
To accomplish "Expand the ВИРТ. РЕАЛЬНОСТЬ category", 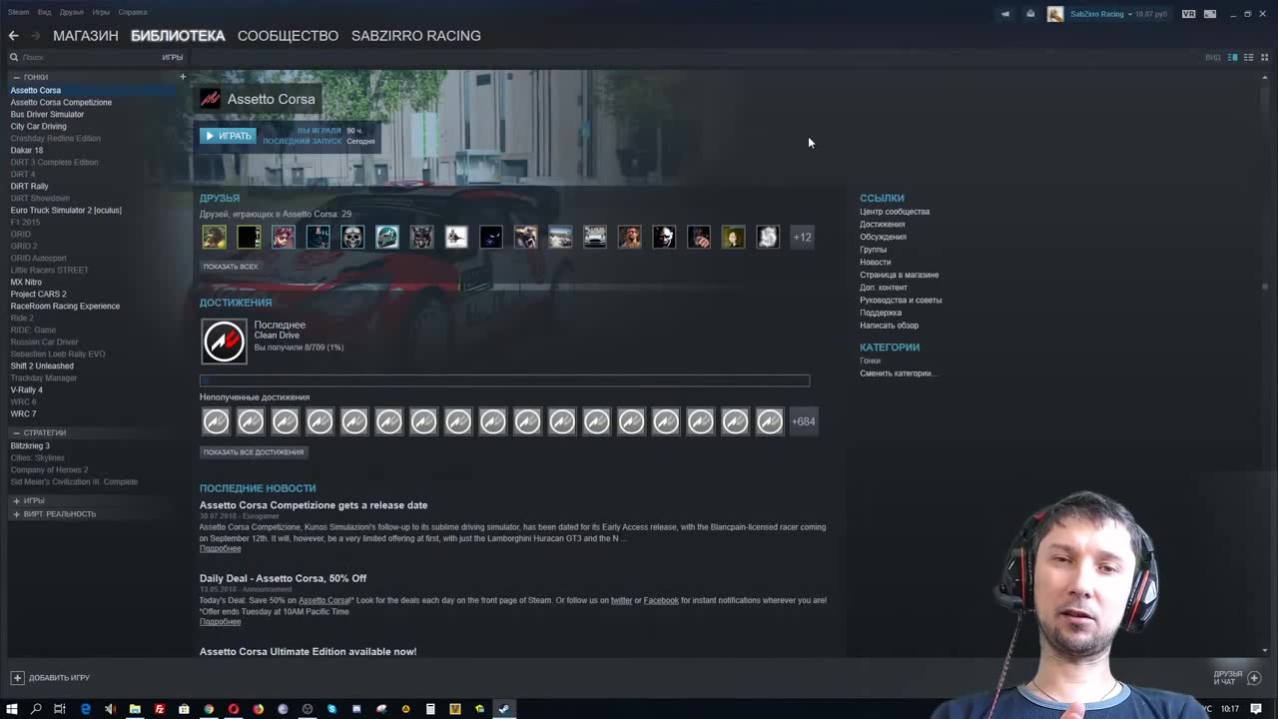I will click(x=16, y=513).
